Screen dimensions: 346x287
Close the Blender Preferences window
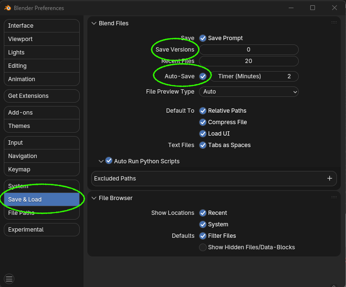(x=334, y=8)
